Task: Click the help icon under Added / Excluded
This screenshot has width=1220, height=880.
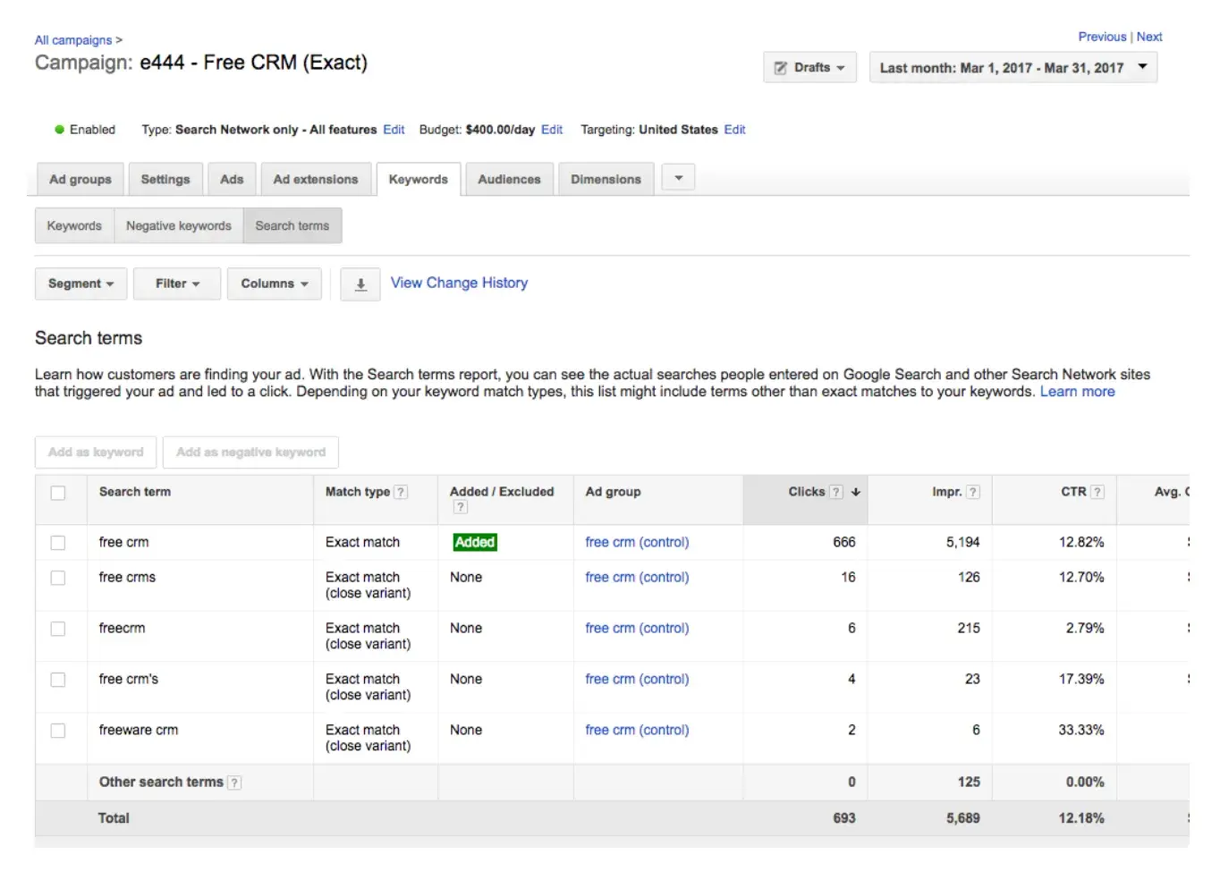Action: (x=460, y=507)
